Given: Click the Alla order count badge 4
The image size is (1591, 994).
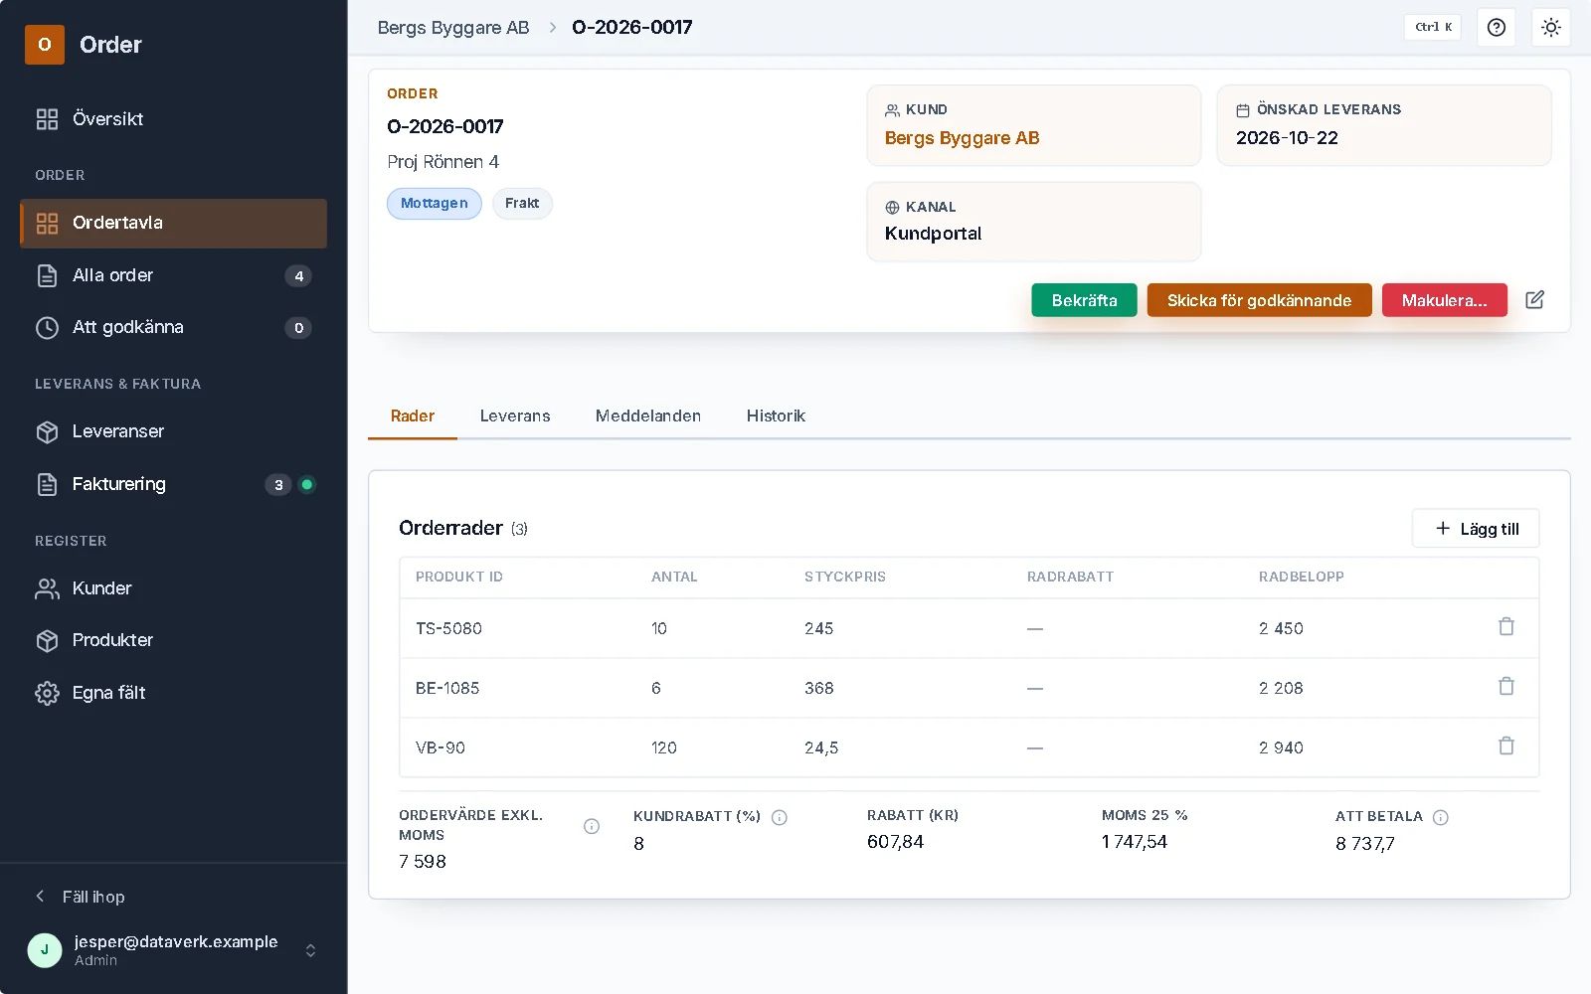Looking at the screenshot, I should coord(298,276).
